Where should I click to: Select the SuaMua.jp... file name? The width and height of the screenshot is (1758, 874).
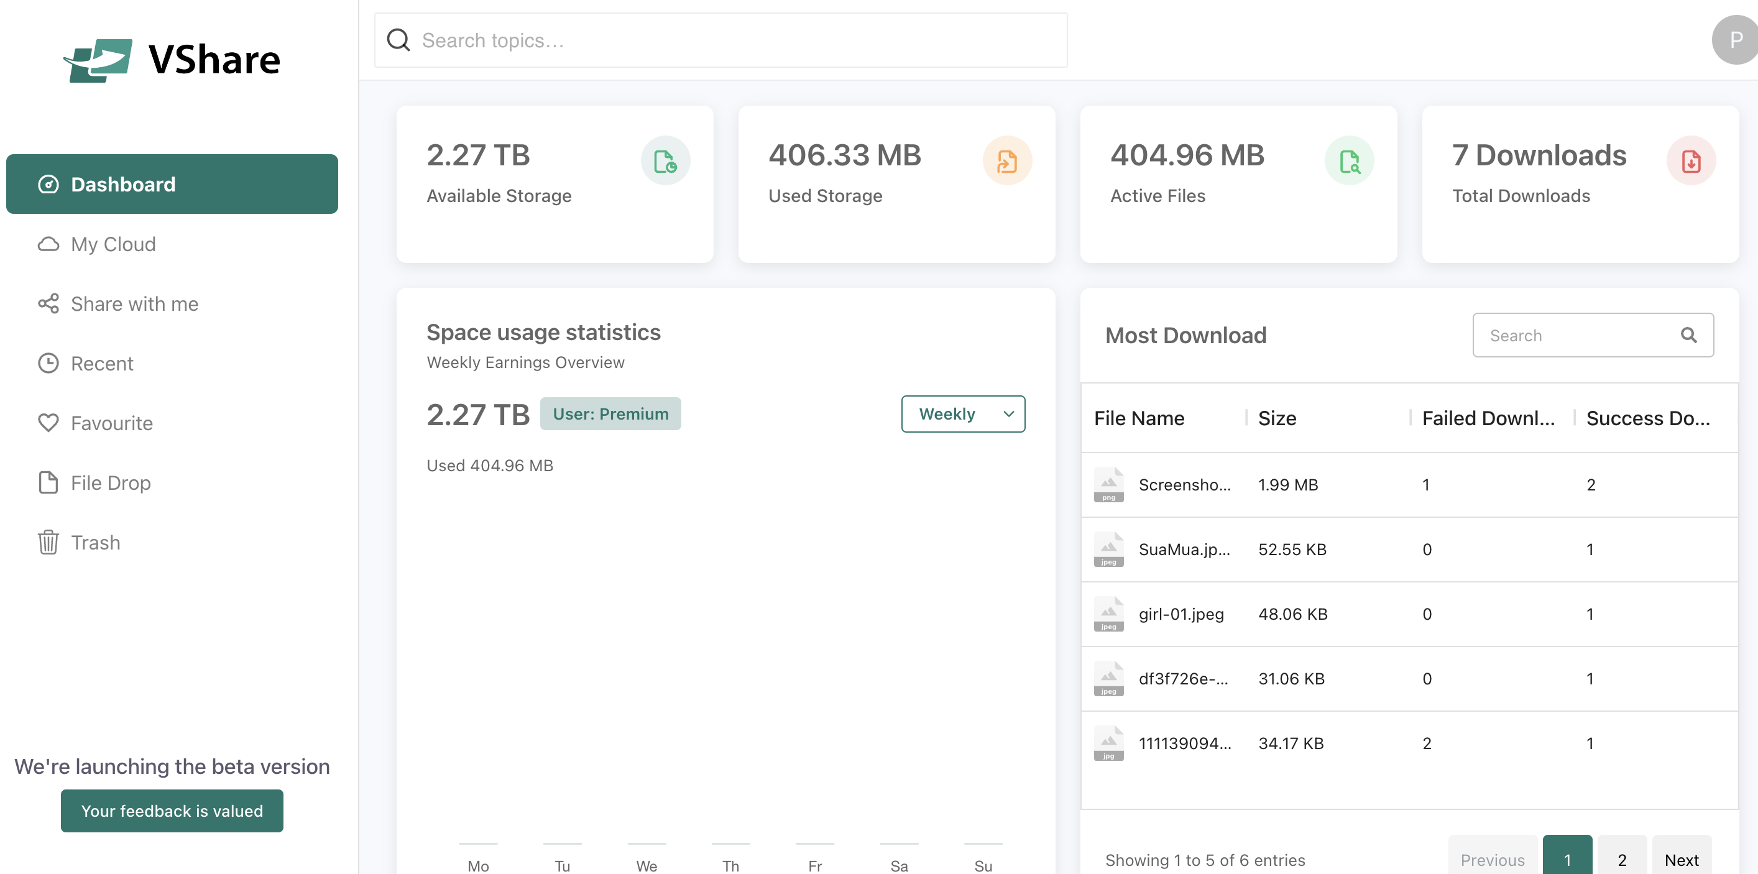tap(1184, 550)
